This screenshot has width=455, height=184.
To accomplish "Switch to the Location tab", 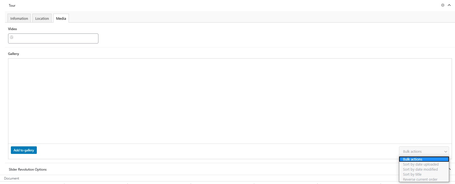I will click(42, 18).
